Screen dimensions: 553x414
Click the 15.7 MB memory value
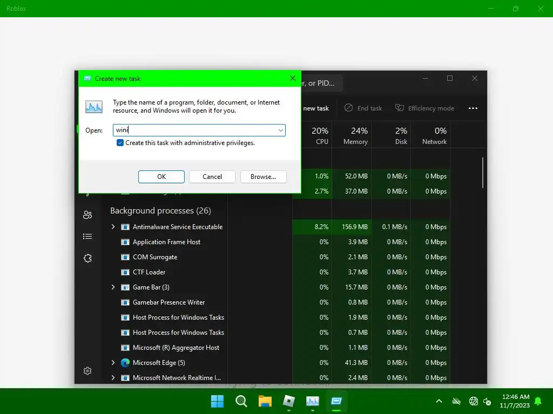click(x=356, y=287)
